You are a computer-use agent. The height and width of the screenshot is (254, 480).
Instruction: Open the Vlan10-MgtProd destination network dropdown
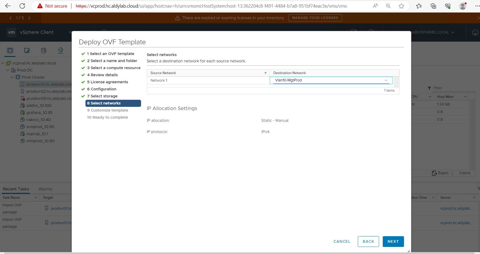pyautogui.click(x=331, y=80)
